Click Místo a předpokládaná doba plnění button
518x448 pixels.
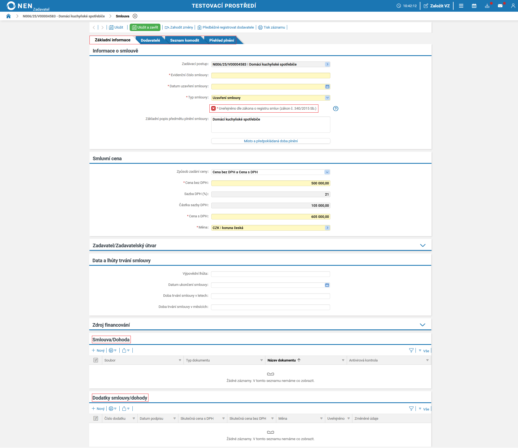tap(271, 141)
